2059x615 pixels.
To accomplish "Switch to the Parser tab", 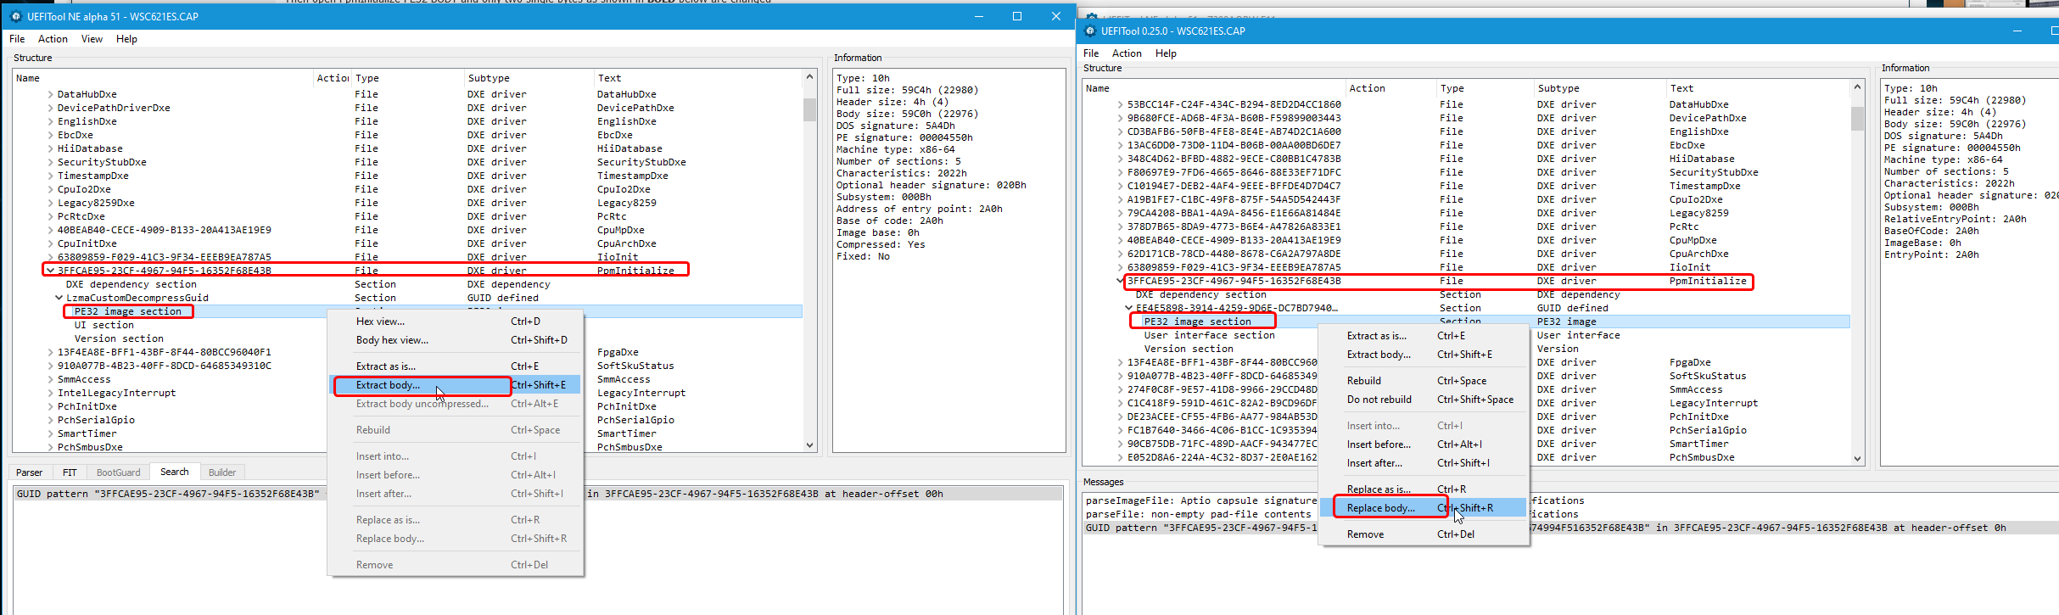I will [x=29, y=472].
